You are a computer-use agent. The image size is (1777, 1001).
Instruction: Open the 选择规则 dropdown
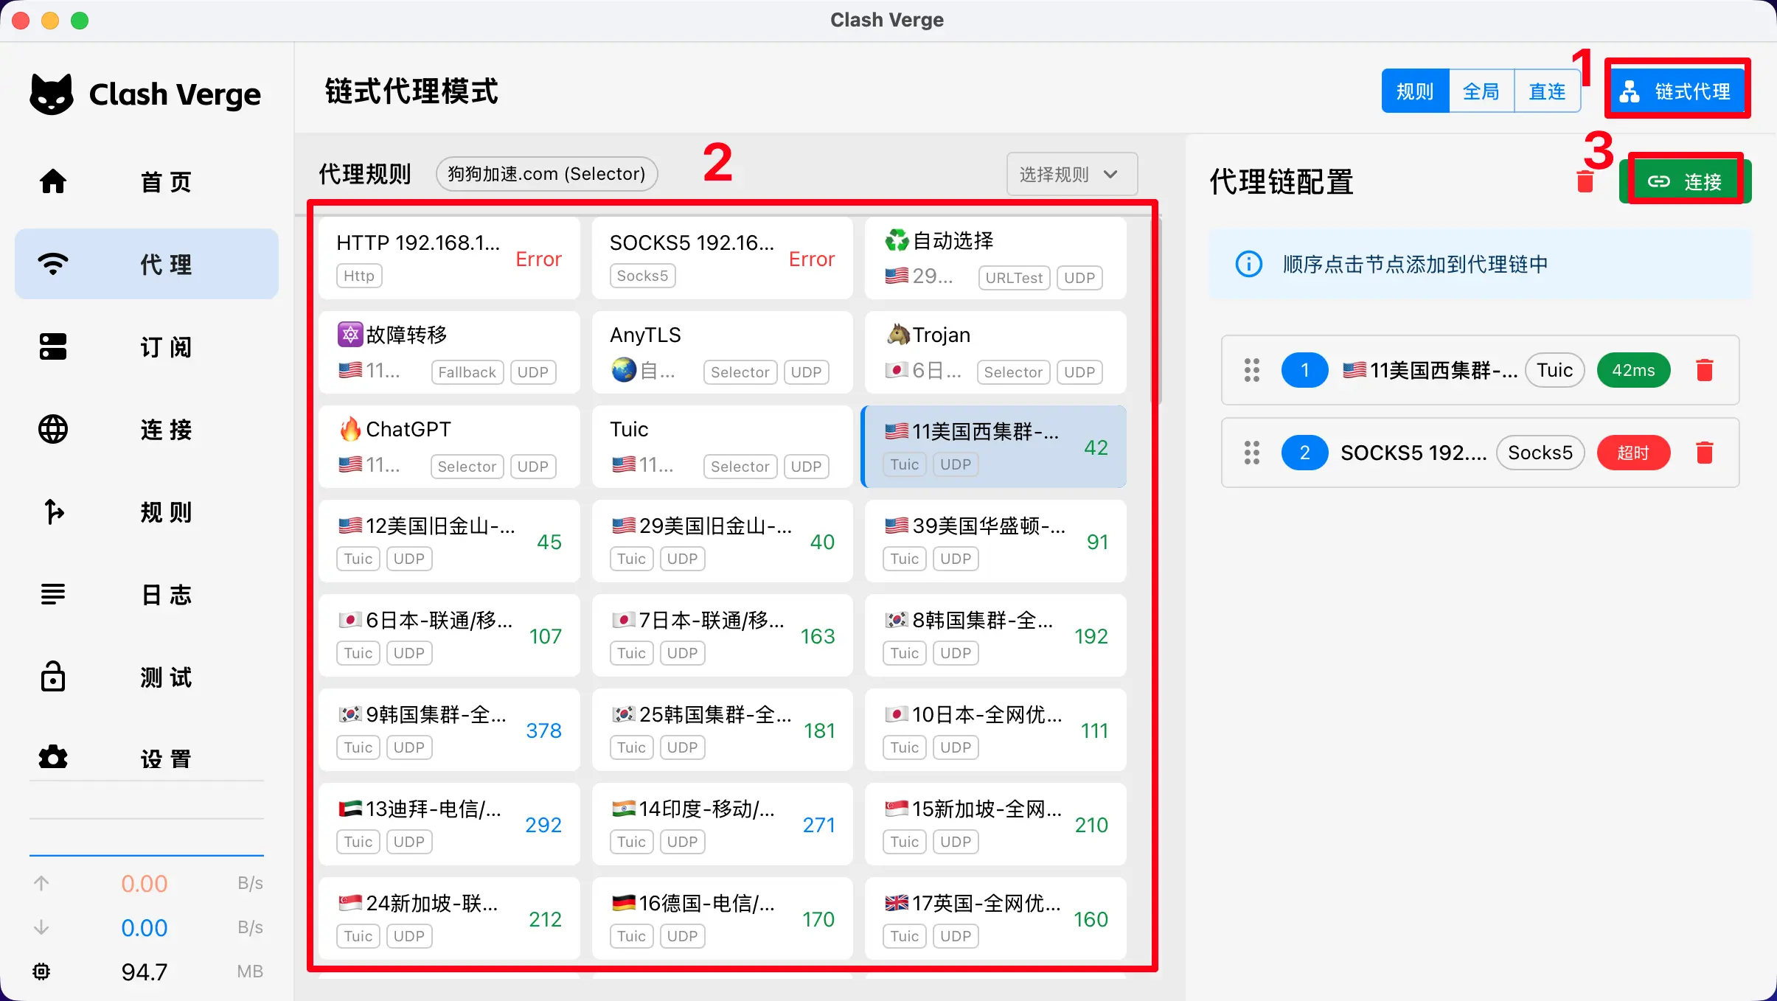click(x=1070, y=174)
